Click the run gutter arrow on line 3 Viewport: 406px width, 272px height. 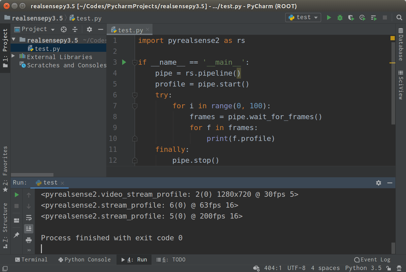click(x=124, y=62)
